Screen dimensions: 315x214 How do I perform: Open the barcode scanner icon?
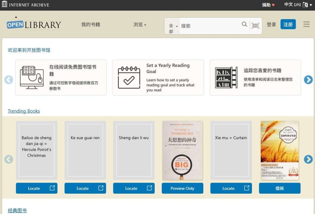[255, 25]
